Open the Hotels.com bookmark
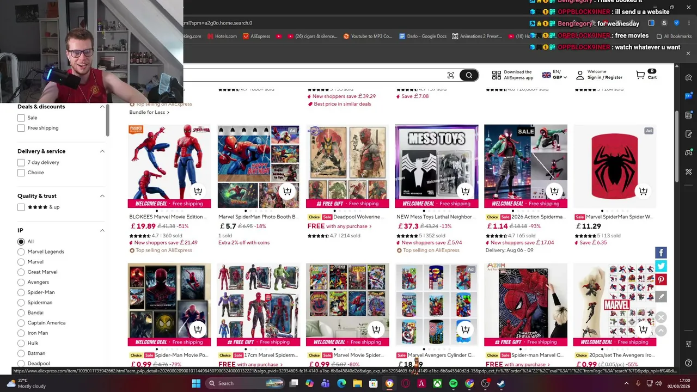697x392 pixels. click(x=222, y=36)
